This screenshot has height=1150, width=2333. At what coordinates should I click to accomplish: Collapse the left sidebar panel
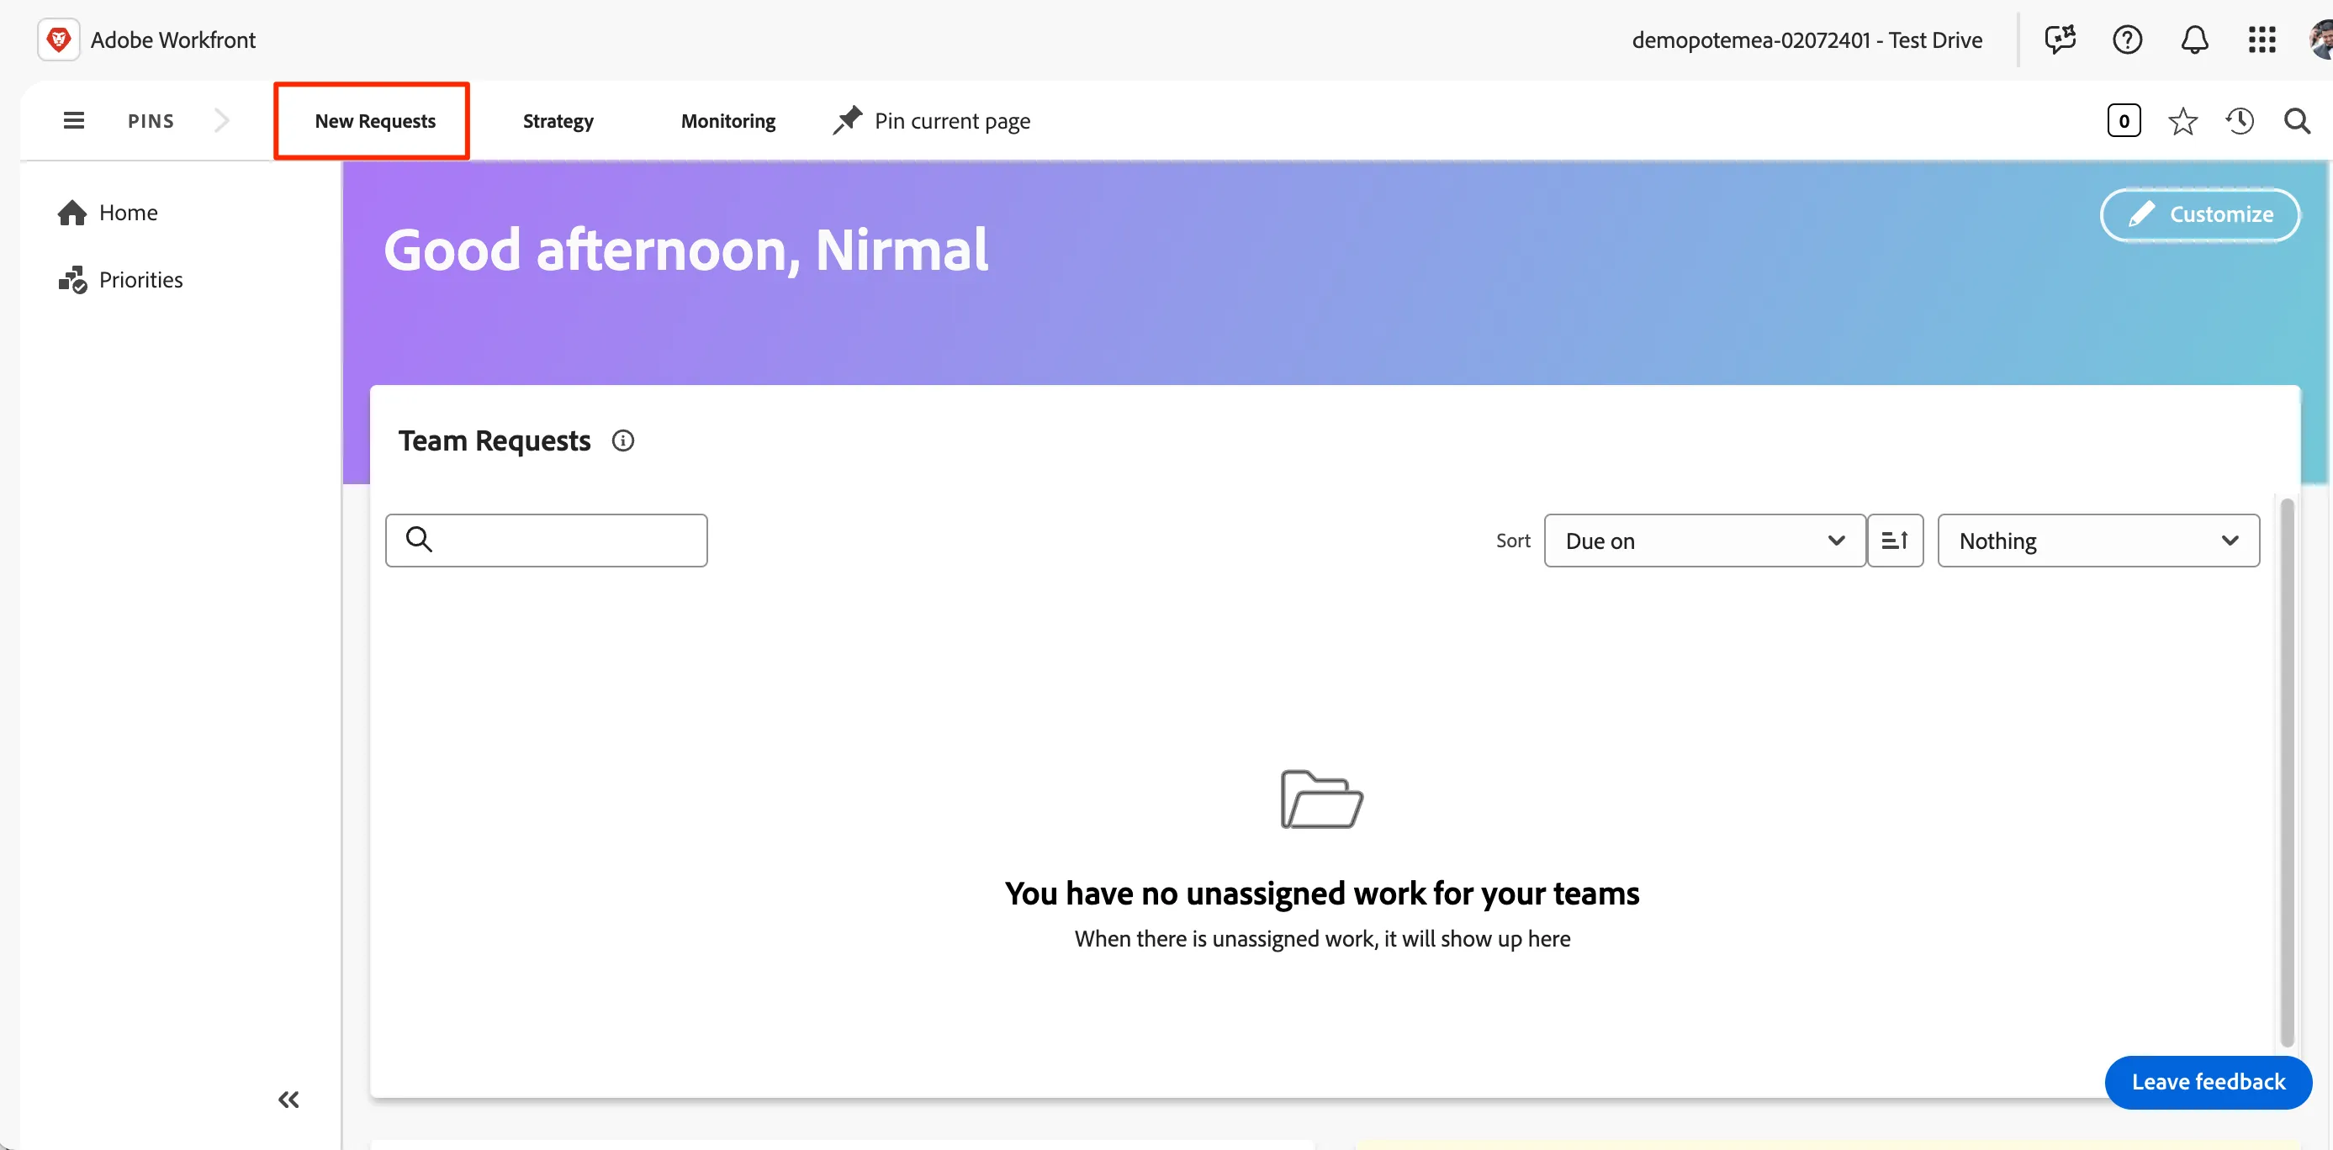pyautogui.click(x=288, y=1100)
